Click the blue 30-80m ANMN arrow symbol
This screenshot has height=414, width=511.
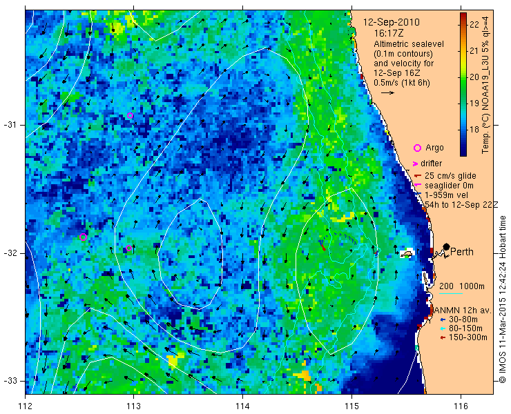click(x=443, y=319)
